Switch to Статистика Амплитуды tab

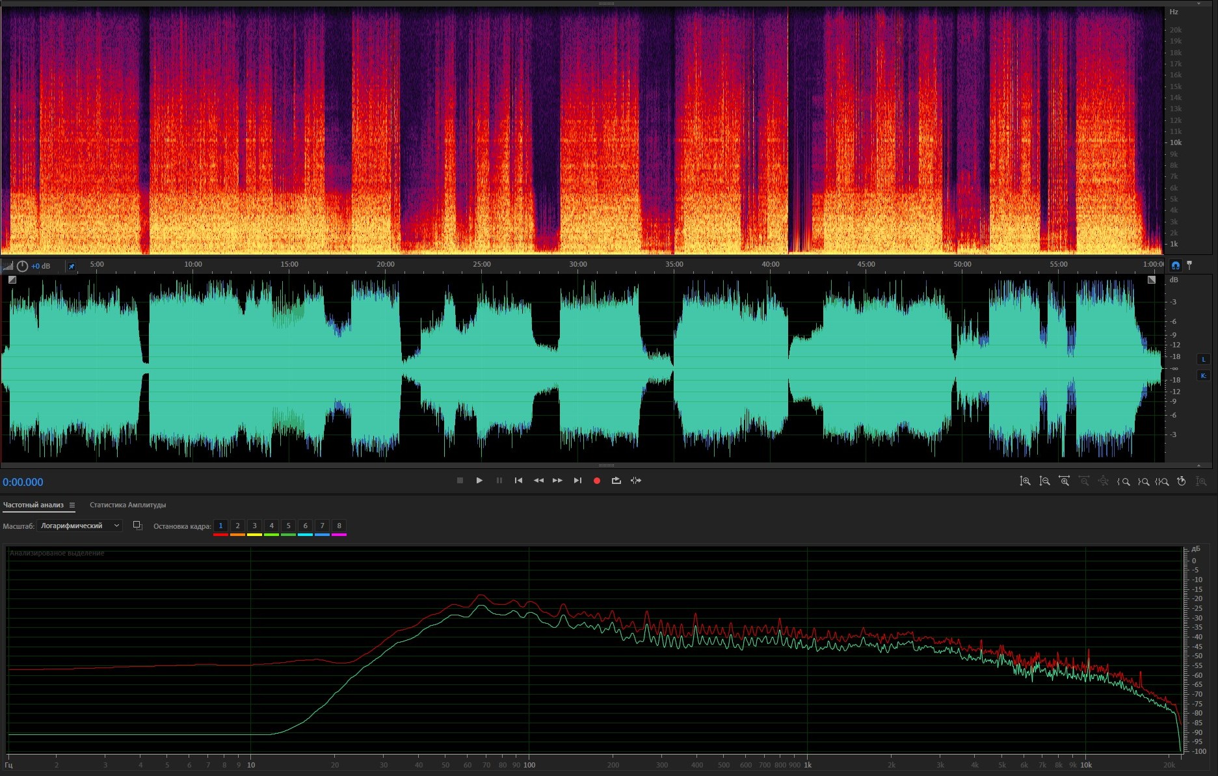tap(127, 505)
